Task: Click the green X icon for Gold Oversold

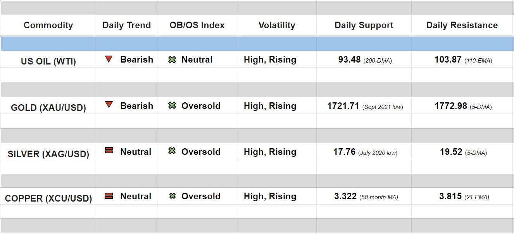Action: click(x=172, y=105)
